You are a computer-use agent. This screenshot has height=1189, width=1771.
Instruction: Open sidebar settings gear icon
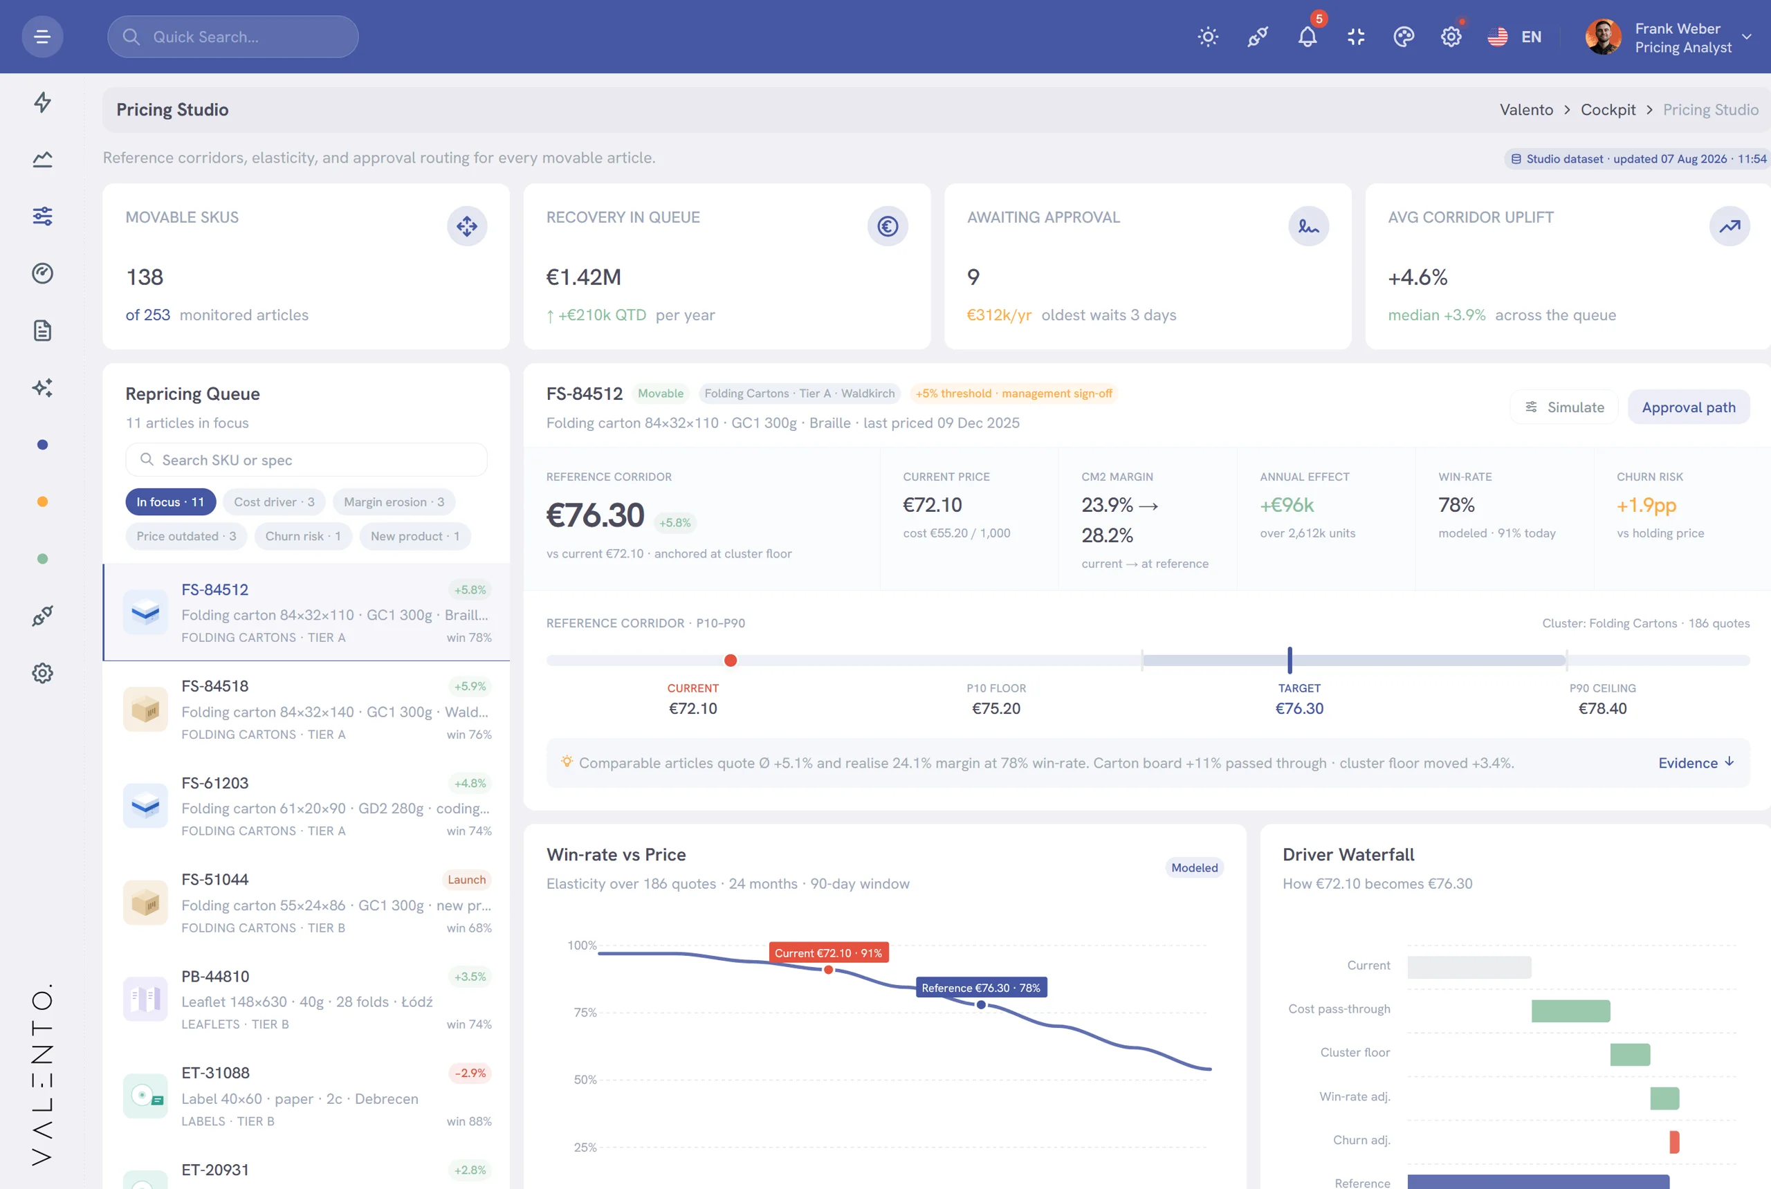(42, 672)
